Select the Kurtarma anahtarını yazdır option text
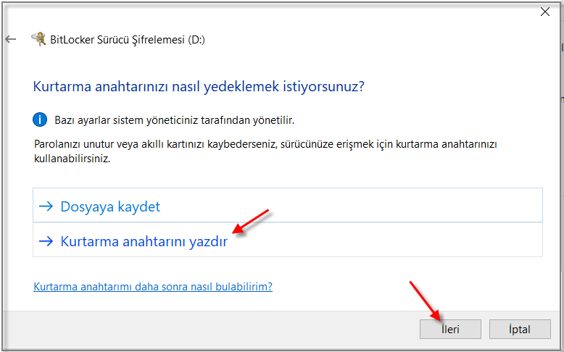 click(144, 242)
